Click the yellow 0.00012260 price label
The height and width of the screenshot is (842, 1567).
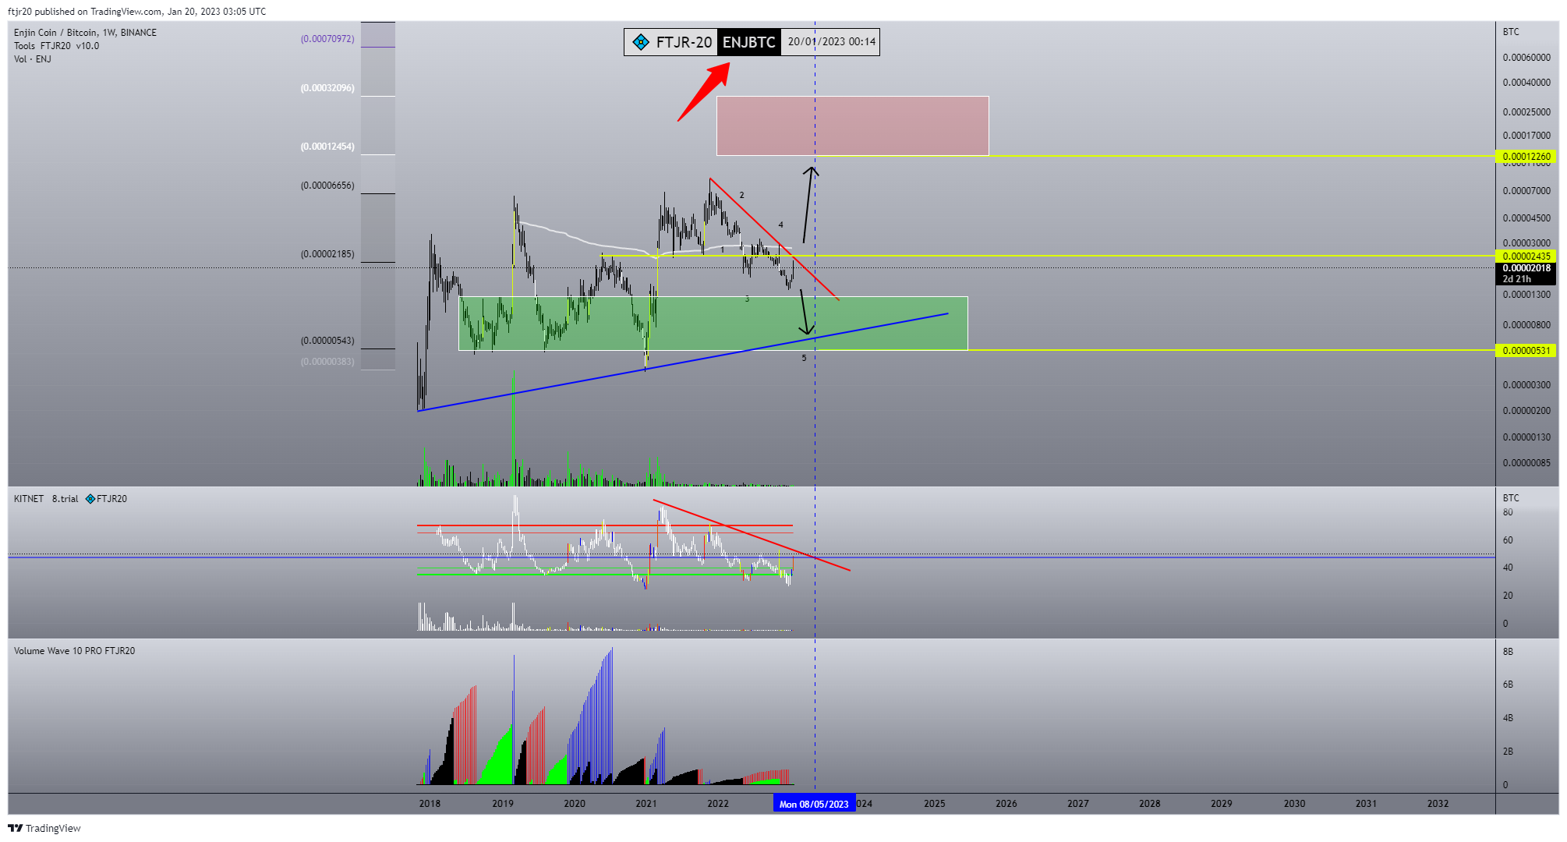[x=1526, y=157]
